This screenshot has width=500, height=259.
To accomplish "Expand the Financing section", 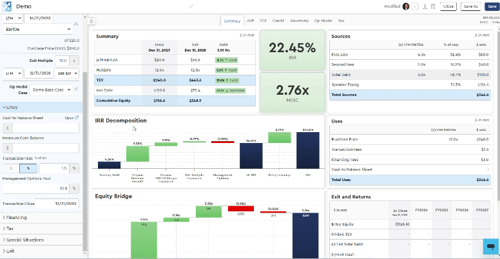I will point(16,218).
